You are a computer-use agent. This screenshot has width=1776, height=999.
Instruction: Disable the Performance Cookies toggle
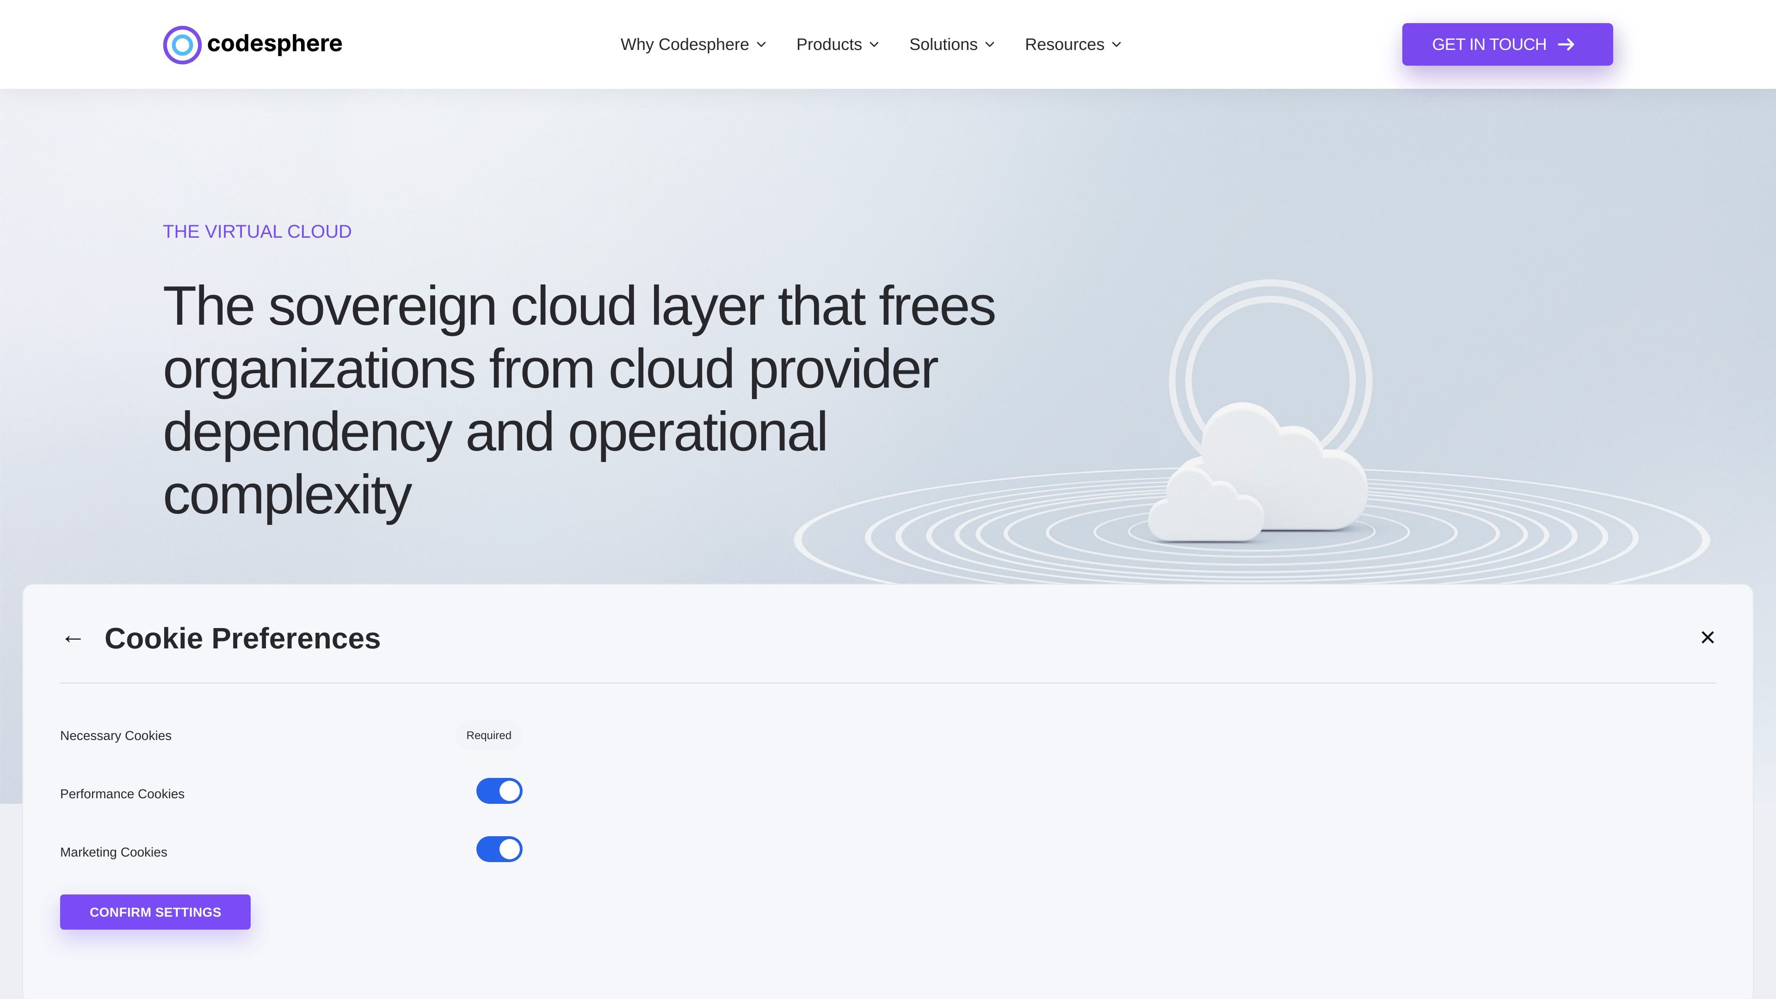point(499,791)
